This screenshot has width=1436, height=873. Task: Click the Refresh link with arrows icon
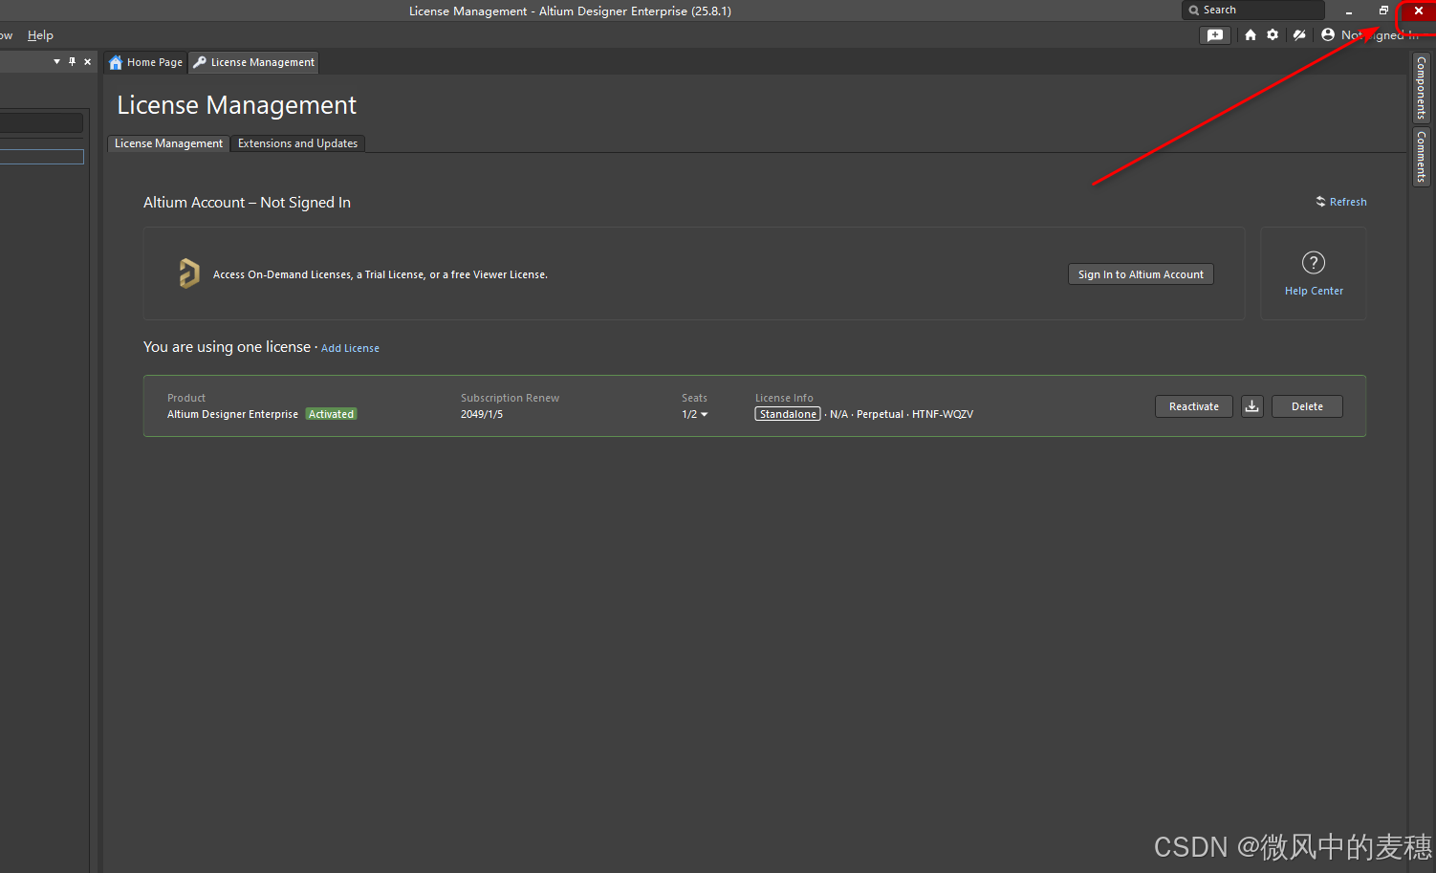(1341, 202)
